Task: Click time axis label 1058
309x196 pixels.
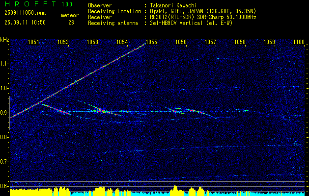Action: point(240,42)
